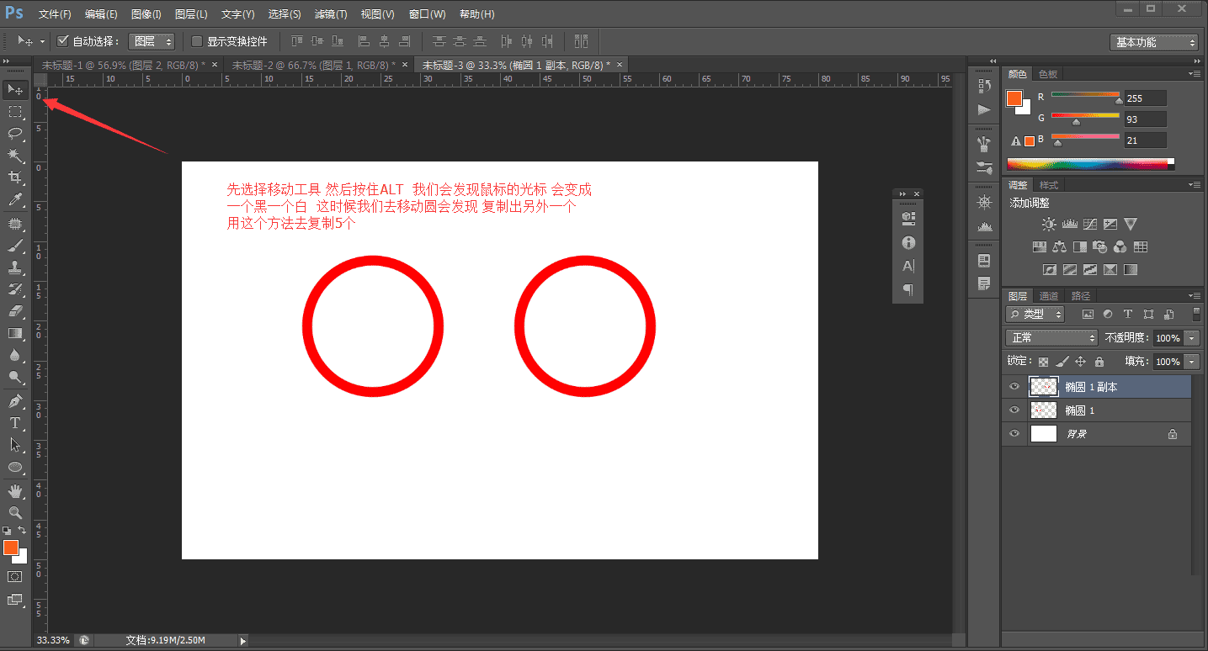Viewport: 1208px width, 651px height.
Task: Select the Lasso tool
Action: pyautogui.click(x=15, y=134)
